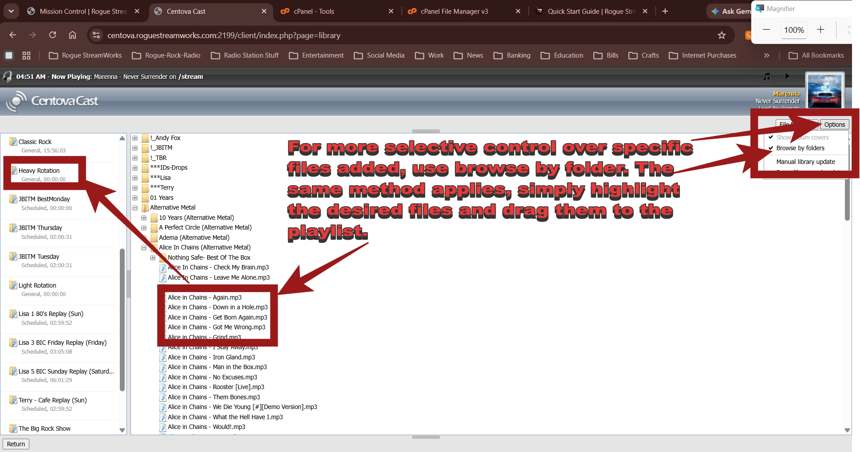Toggle the Browse by folders option

tap(800, 148)
